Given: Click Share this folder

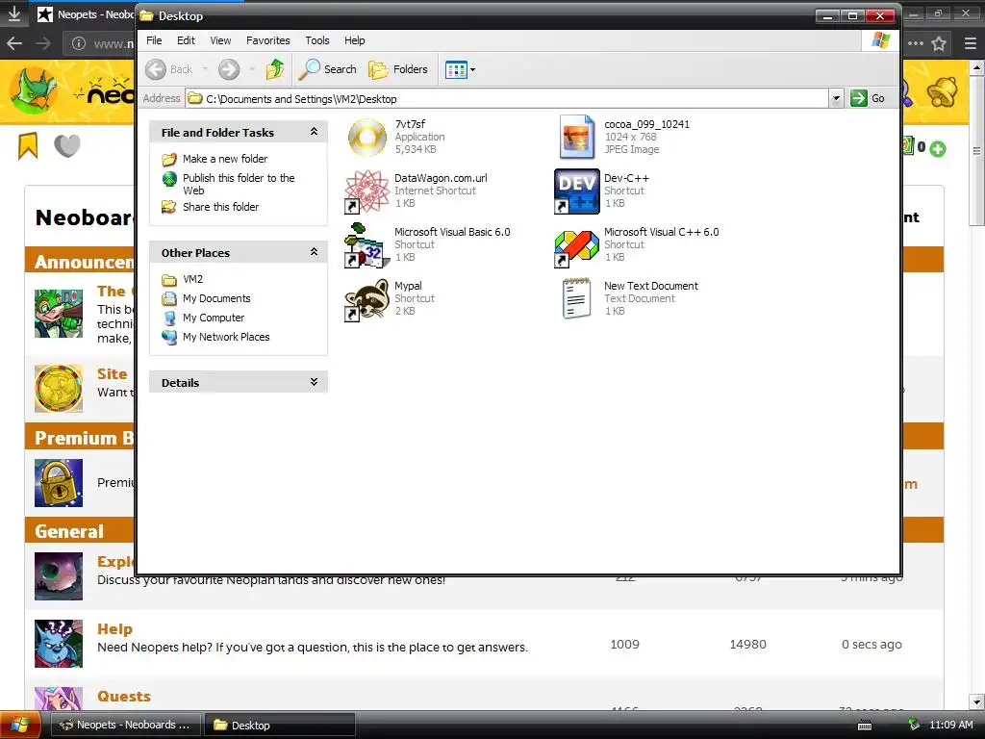Looking at the screenshot, I should click(220, 207).
